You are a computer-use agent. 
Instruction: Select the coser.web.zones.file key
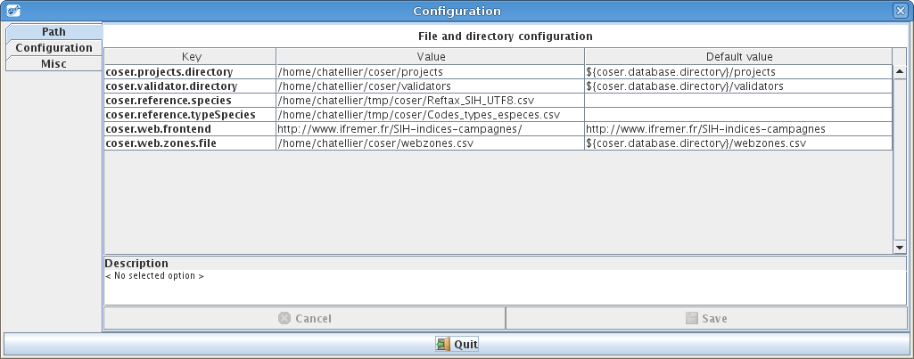coord(190,143)
